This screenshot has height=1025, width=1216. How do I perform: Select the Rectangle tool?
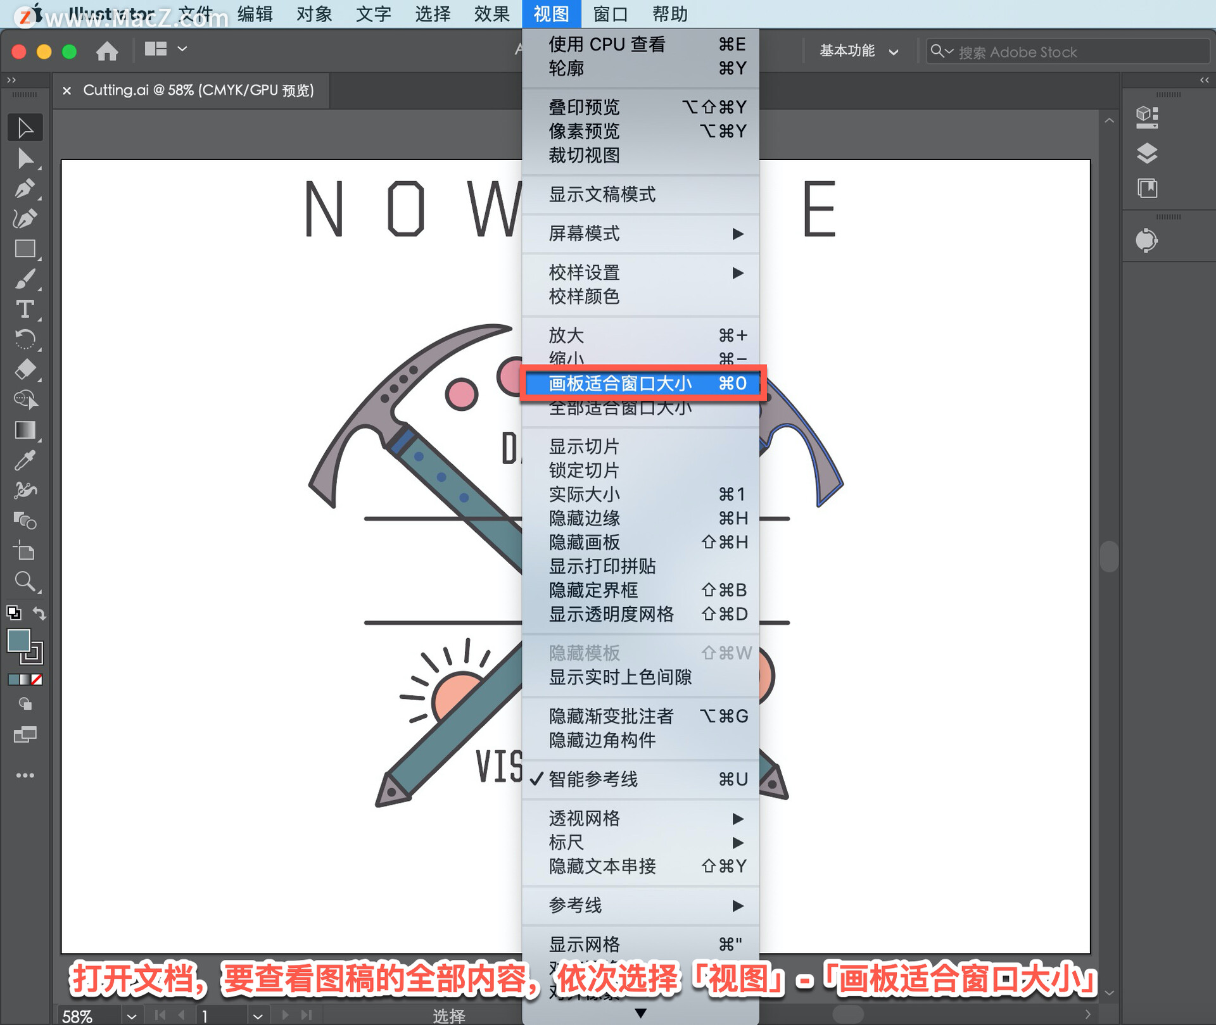[25, 249]
